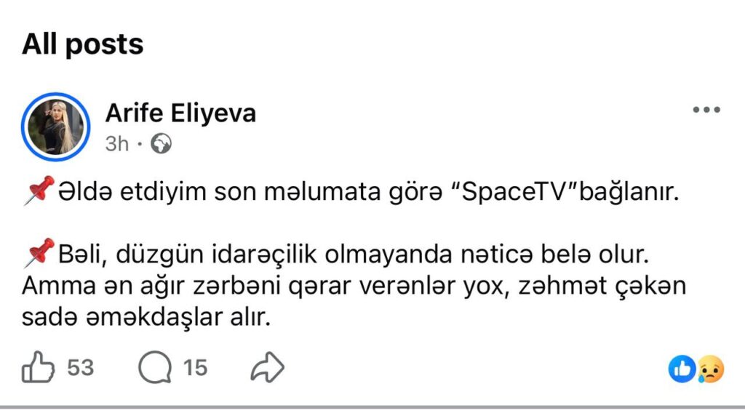Viewport: 745px width, 413px height.
Task: Open the Arife Eliyeva profile name link
Action: (x=180, y=113)
